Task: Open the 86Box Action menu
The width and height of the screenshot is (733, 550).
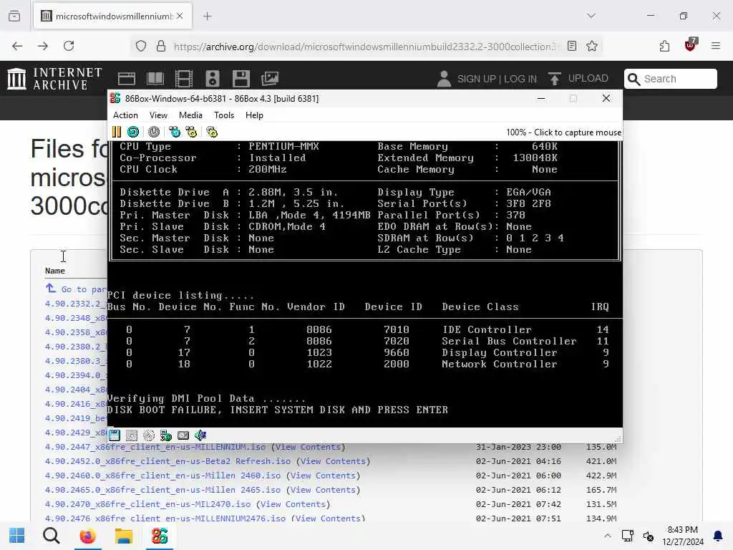Action: point(125,115)
